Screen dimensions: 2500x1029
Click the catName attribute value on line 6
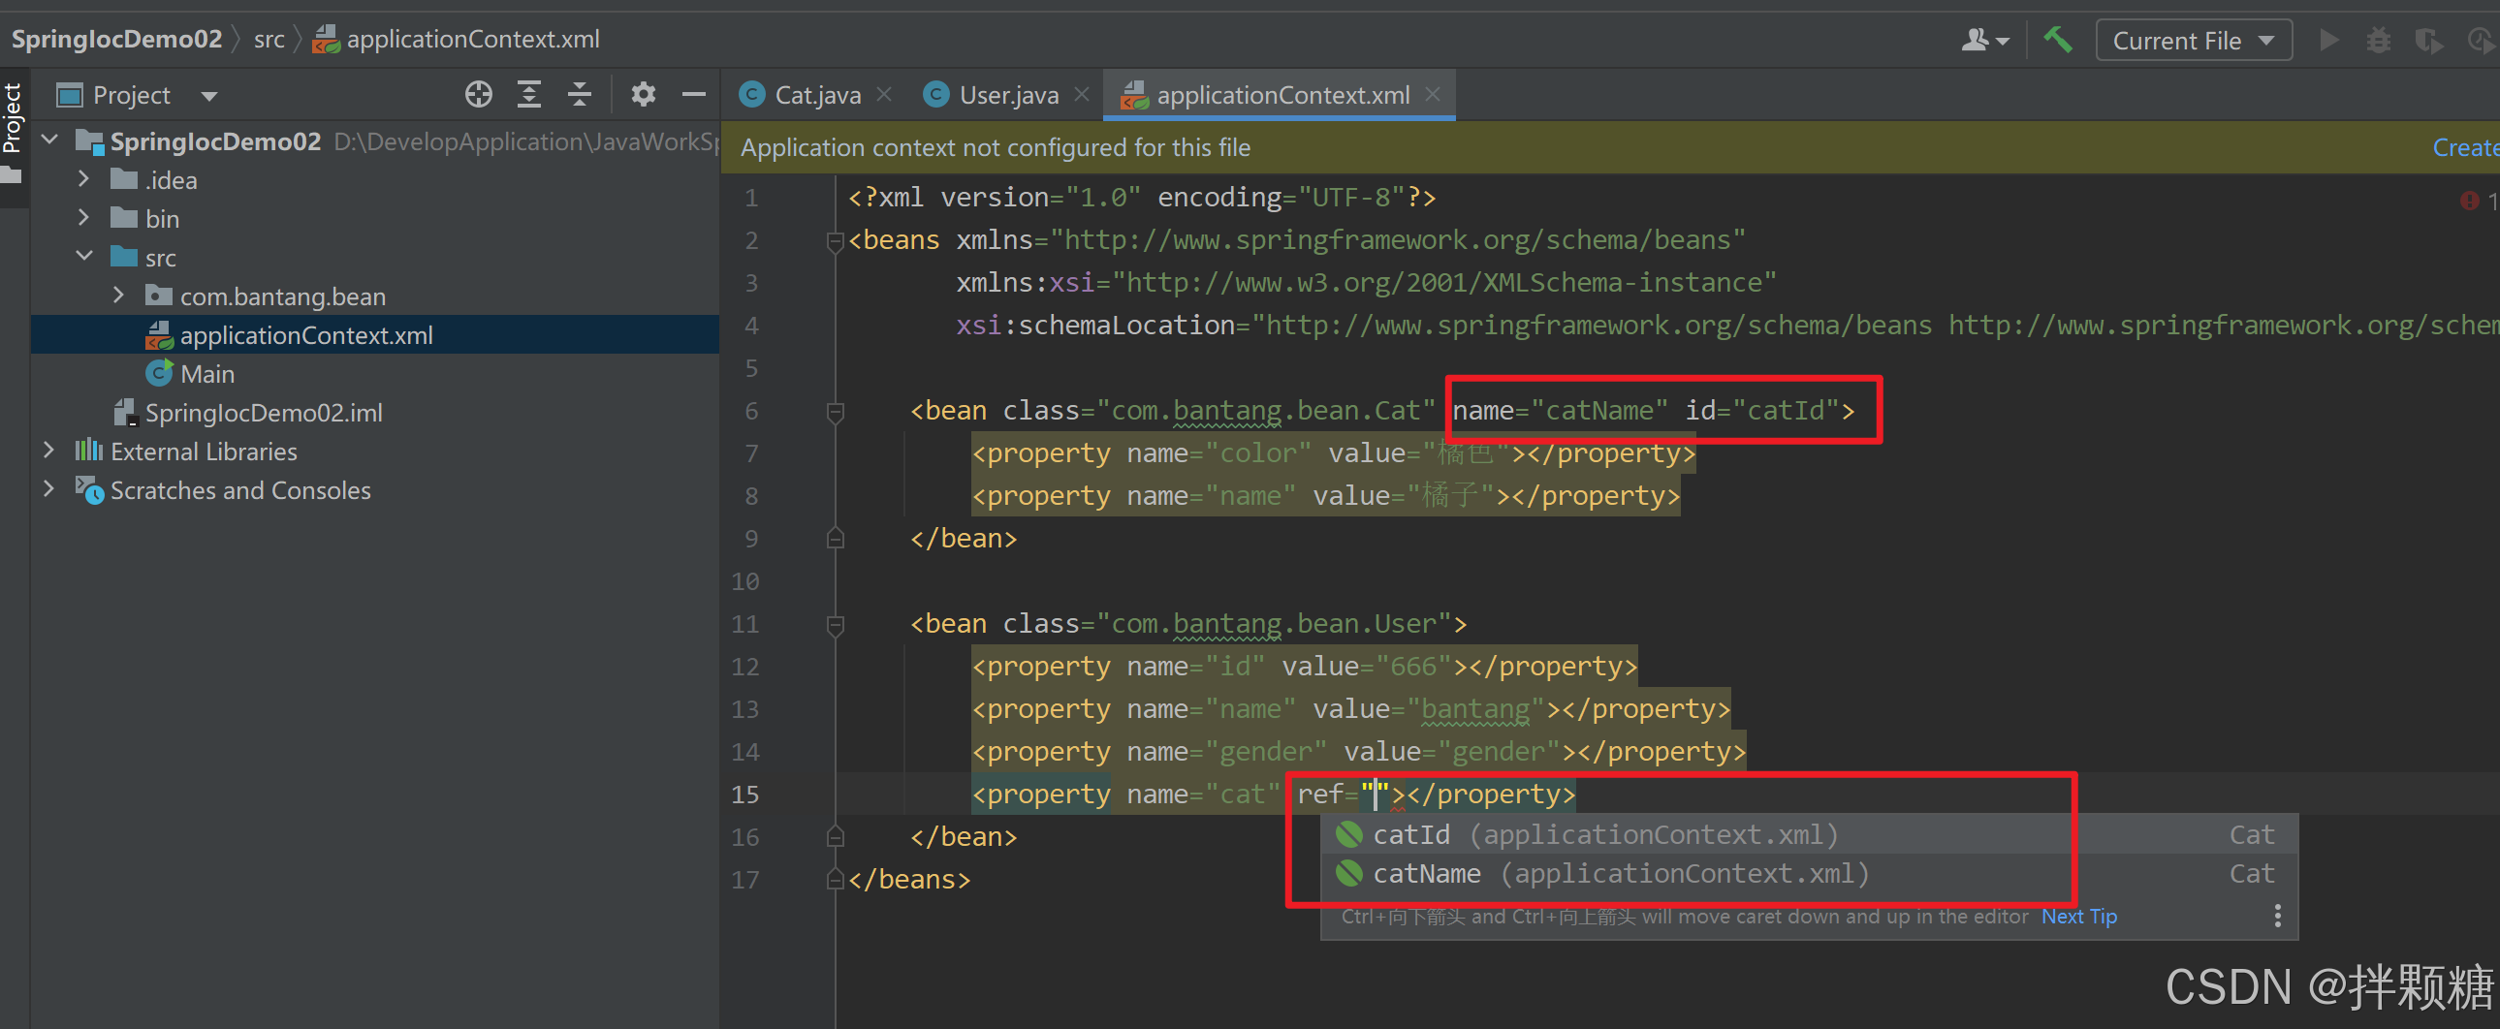tap(1599, 411)
